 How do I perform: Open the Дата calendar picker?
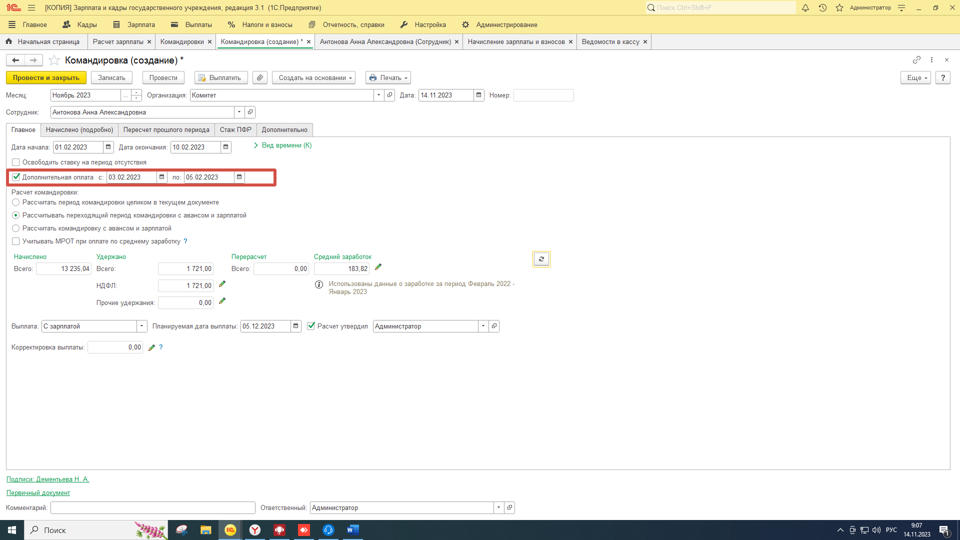[x=478, y=95]
